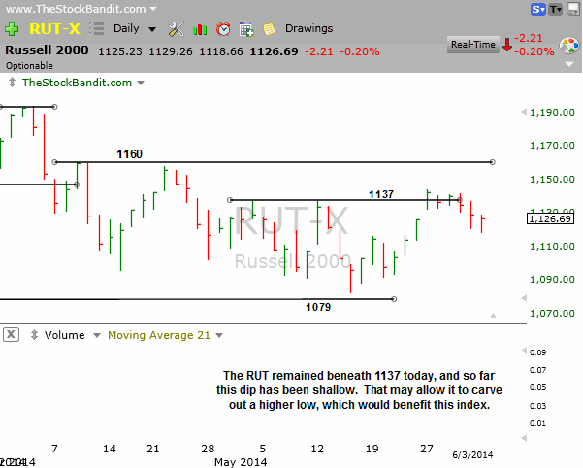This screenshot has width=583, height=468.
Task: Open the Volume indicator dropdown arrow
Action: point(97,335)
